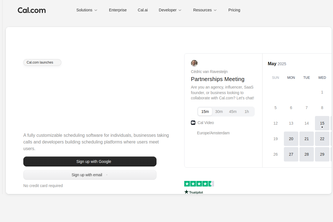This screenshot has height=222, width=333.
Task: Click Sign up with email
Action: click(x=90, y=175)
